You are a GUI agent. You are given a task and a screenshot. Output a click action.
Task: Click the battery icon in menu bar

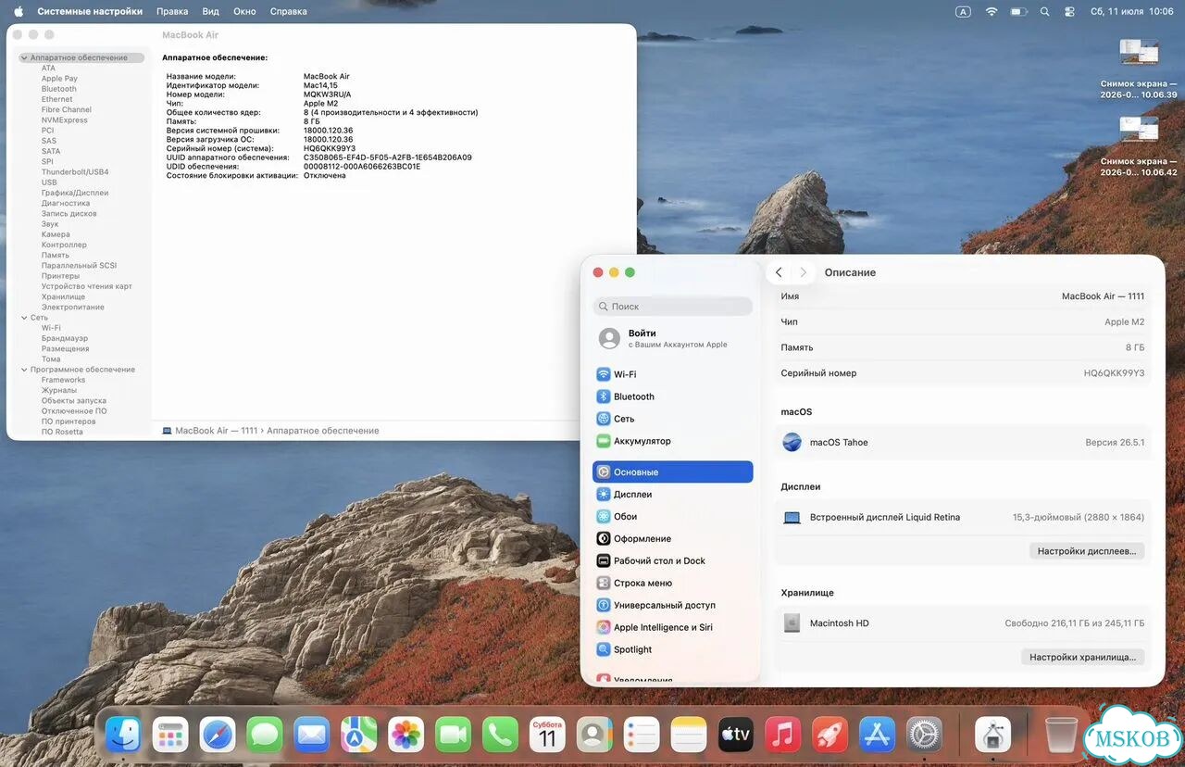point(1018,11)
